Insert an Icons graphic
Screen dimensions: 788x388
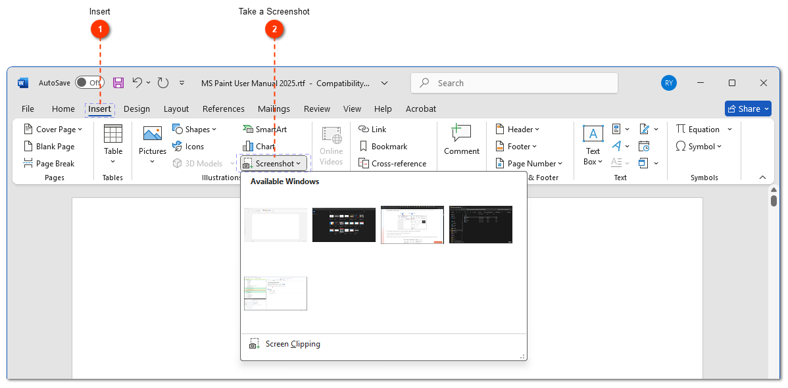point(189,146)
